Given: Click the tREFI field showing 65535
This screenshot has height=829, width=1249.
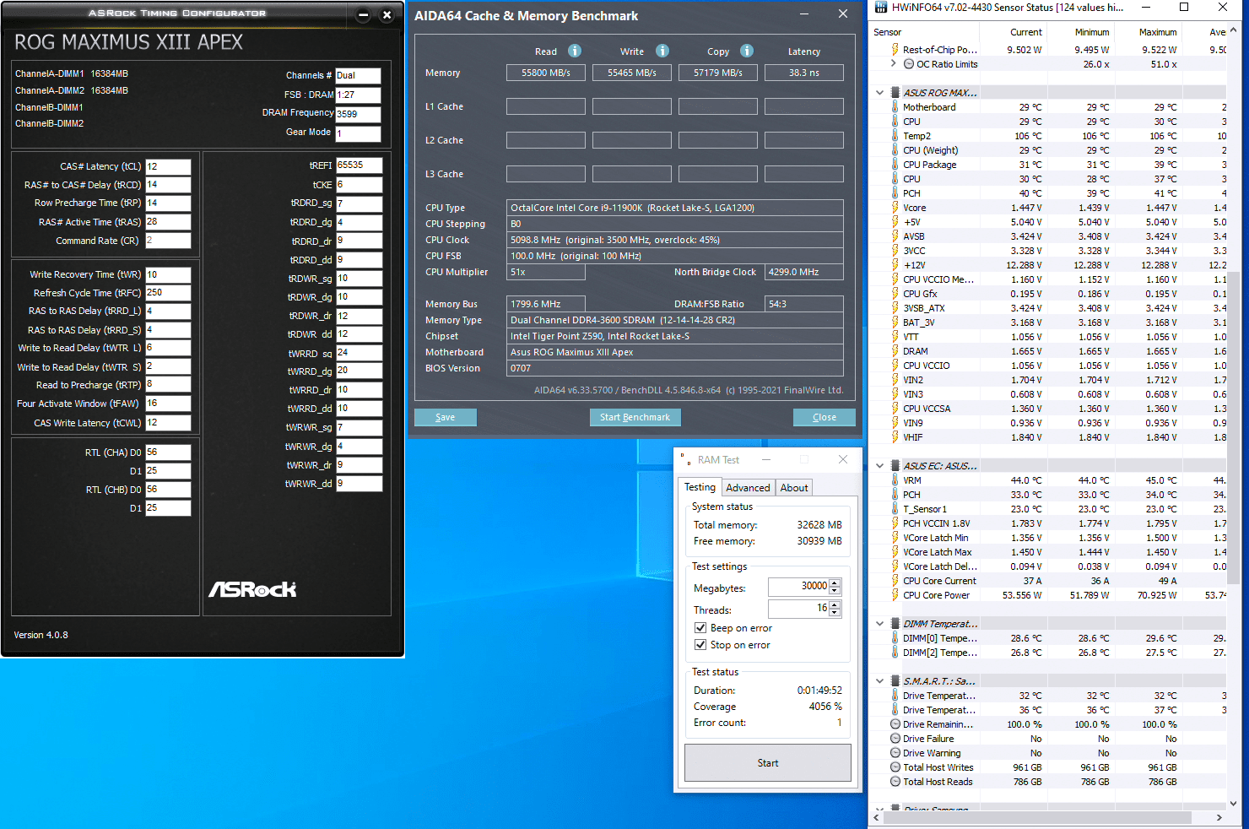Looking at the screenshot, I should 359,165.
